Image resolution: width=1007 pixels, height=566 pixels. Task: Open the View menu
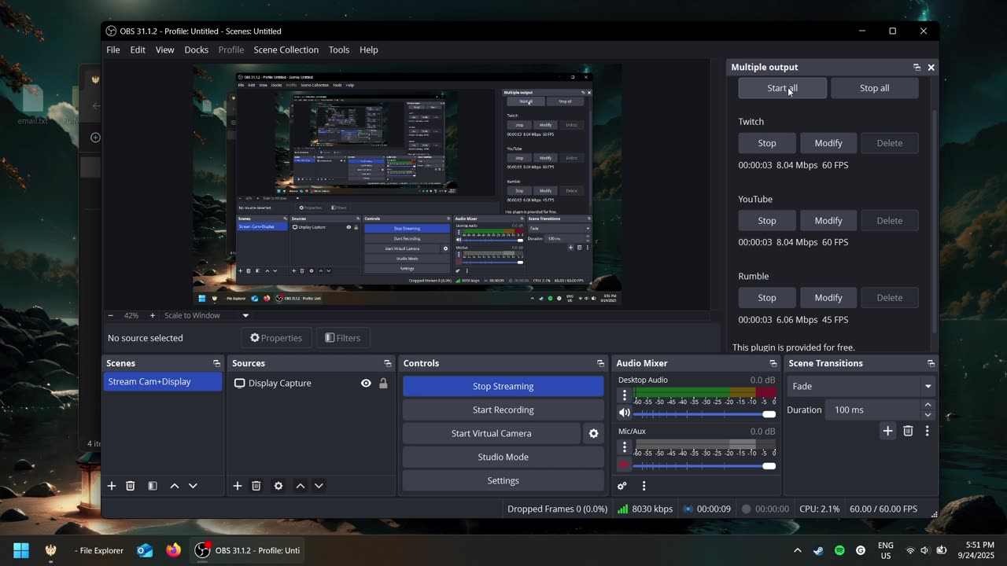pyautogui.click(x=165, y=50)
